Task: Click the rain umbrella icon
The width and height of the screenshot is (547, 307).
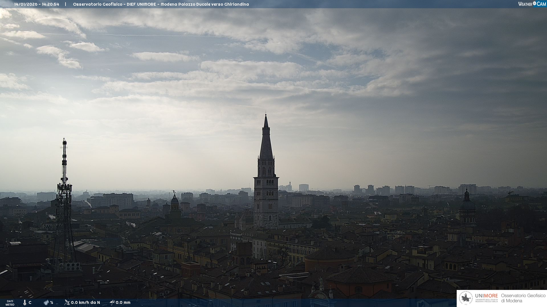Action: (x=112, y=302)
